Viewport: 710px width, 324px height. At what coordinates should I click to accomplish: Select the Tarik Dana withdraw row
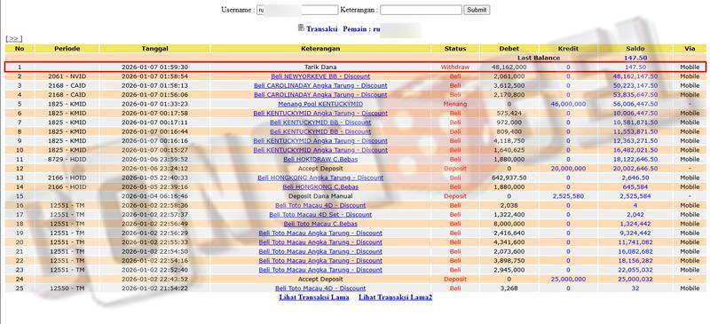point(354,67)
